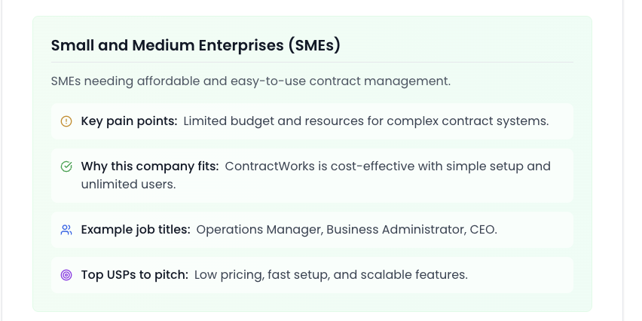Click the purple target icon for USPs

(x=66, y=275)
